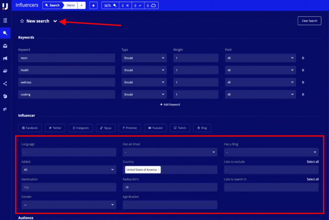This screenshot has height=220, width=329.
Task: Click the Add Keyword link
Action: click(x=170, y=104)
